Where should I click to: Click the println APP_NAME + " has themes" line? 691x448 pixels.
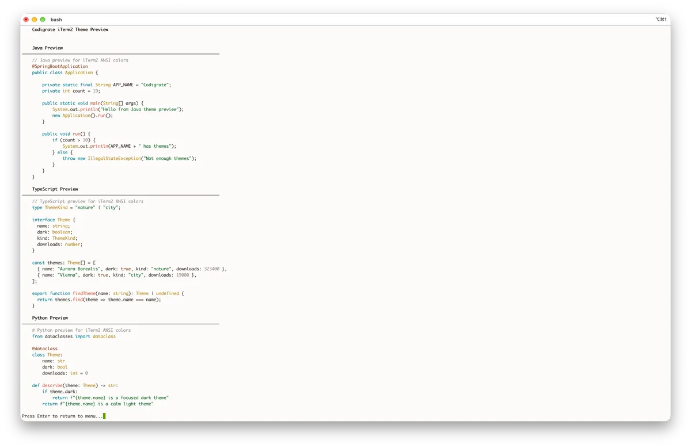tap(119, 146)
